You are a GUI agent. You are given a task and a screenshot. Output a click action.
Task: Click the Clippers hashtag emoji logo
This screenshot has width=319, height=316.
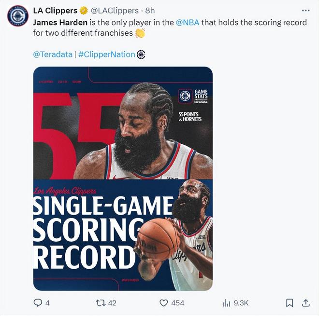(141, 55)
